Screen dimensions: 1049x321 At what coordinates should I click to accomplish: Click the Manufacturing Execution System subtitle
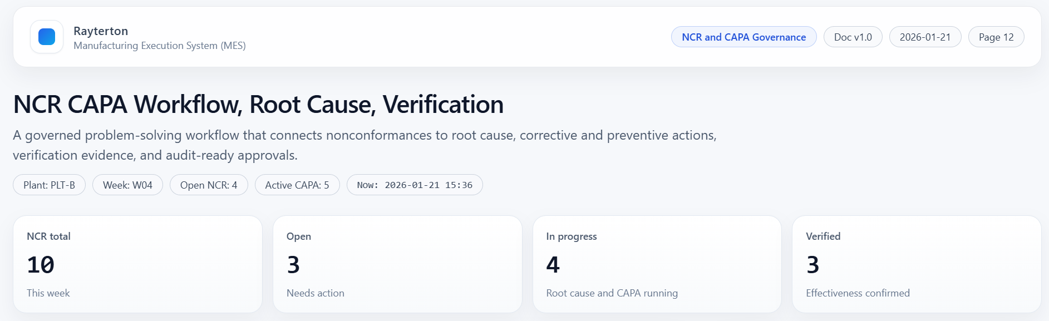tap(160, 46)
